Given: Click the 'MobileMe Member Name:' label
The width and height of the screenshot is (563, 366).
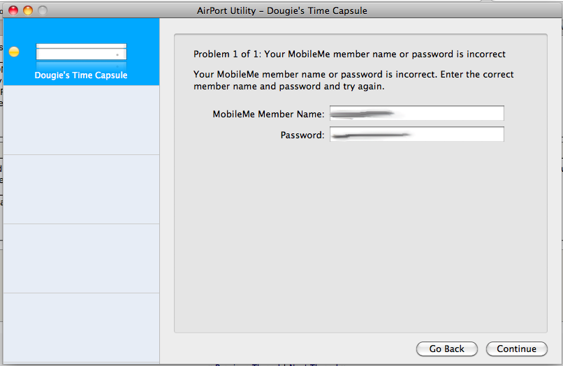Looking at the screenshot, I should click(268, 115).
